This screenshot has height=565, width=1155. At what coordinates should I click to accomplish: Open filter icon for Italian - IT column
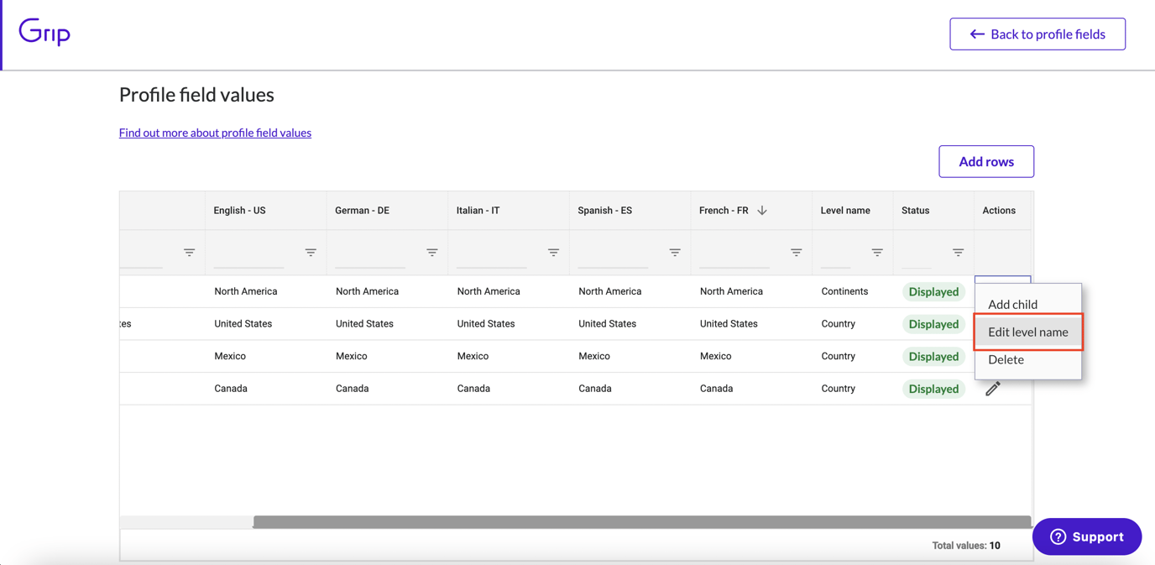[x=553, y=252]
